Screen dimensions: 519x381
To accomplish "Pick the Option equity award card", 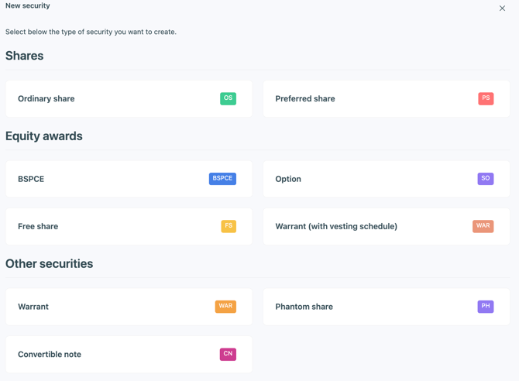I will point(288,179).
